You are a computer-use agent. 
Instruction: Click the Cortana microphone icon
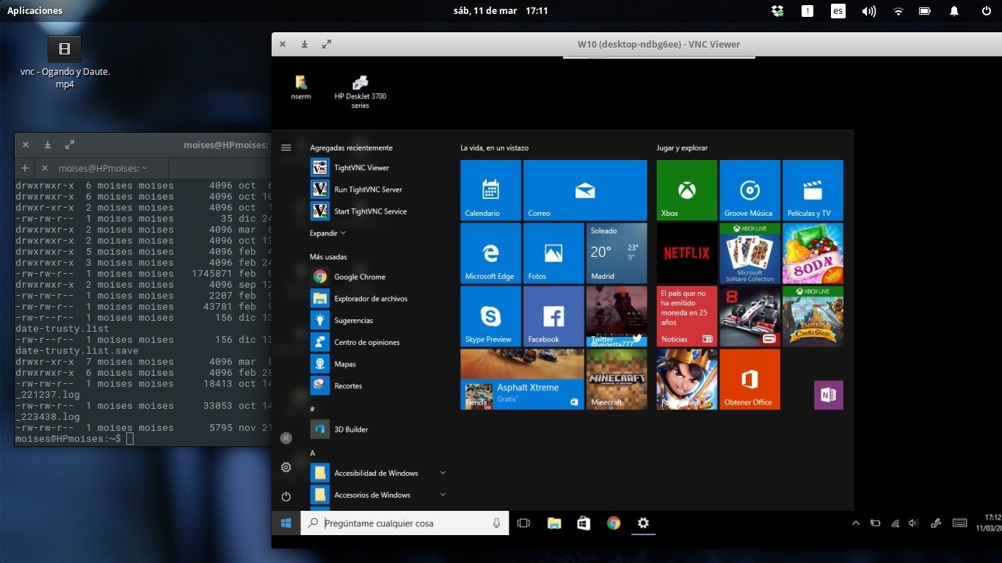[x=497, y=523]
